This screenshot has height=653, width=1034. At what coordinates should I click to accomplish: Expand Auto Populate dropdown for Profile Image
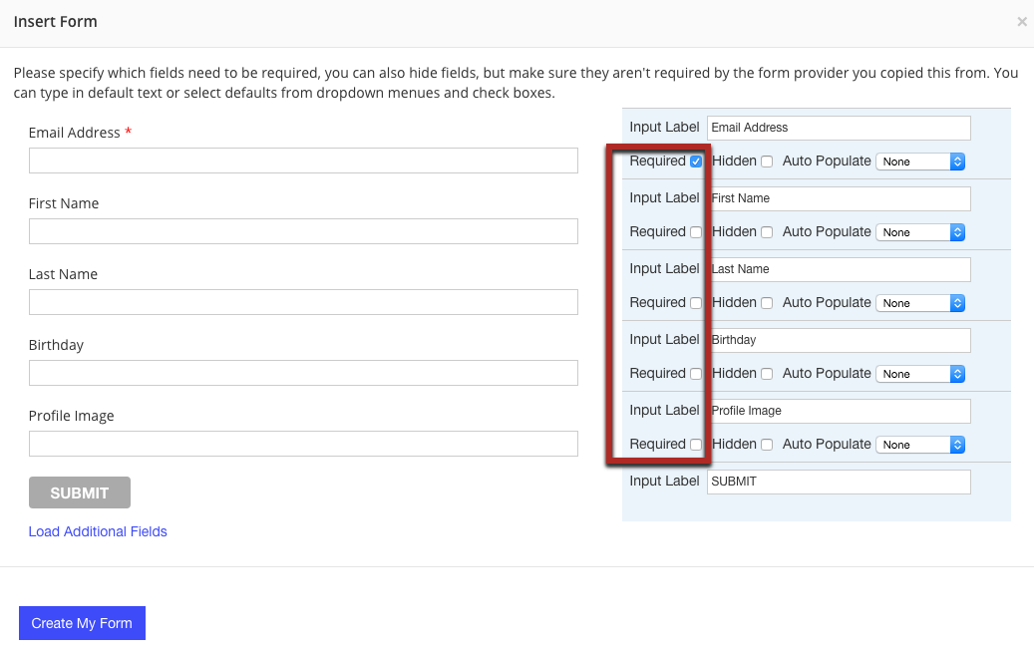coord(919,445)
